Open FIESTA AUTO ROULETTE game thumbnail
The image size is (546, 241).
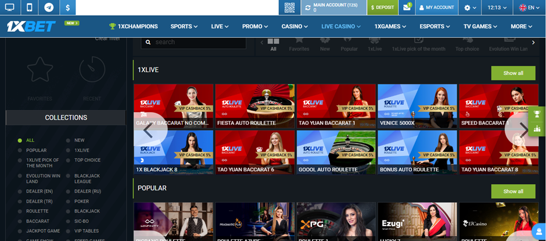[x=255, y=106]
